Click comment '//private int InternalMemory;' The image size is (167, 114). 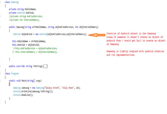click(x=24, y=20)
